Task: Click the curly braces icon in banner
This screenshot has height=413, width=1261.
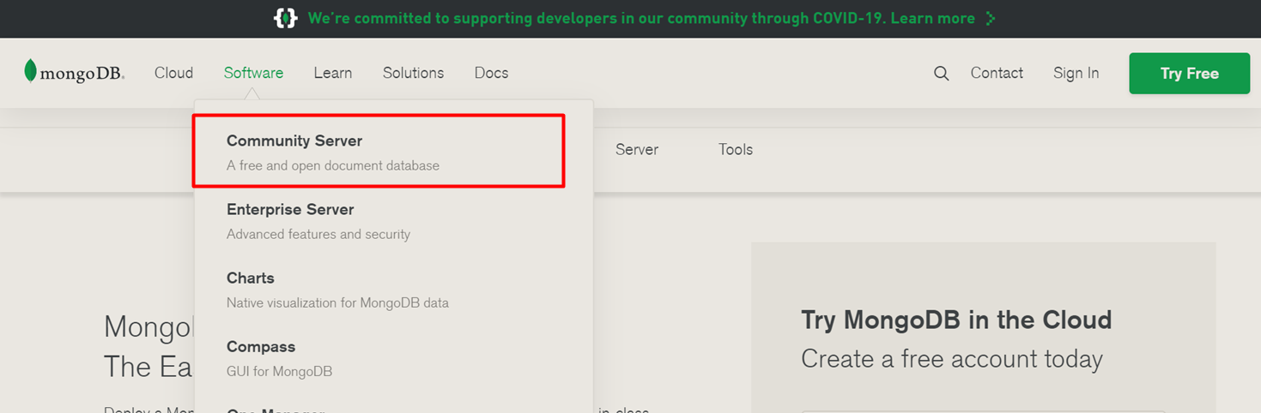Action: (x=285, y=18)
